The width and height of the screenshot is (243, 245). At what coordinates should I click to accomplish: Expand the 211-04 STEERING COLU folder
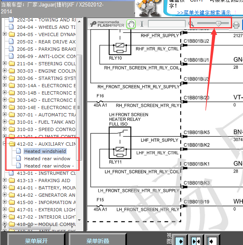4,63
